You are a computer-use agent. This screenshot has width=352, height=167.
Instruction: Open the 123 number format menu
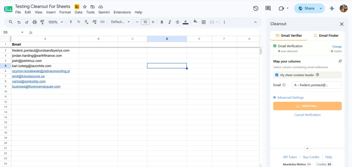coord(102,22)
